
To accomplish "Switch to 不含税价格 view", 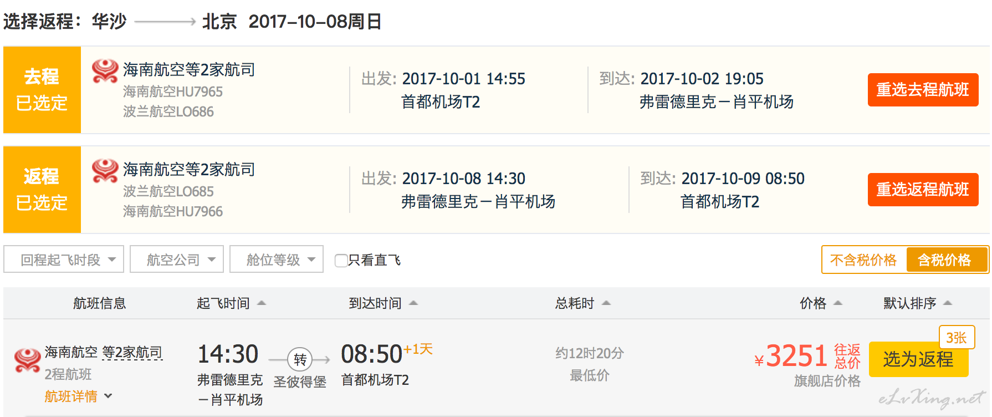I will click(863, 260).
